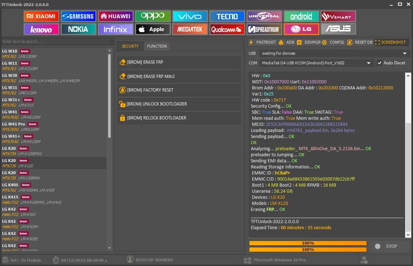
Task: Select LG K20 LM-X120EMW model
Action: coord(54,151)
